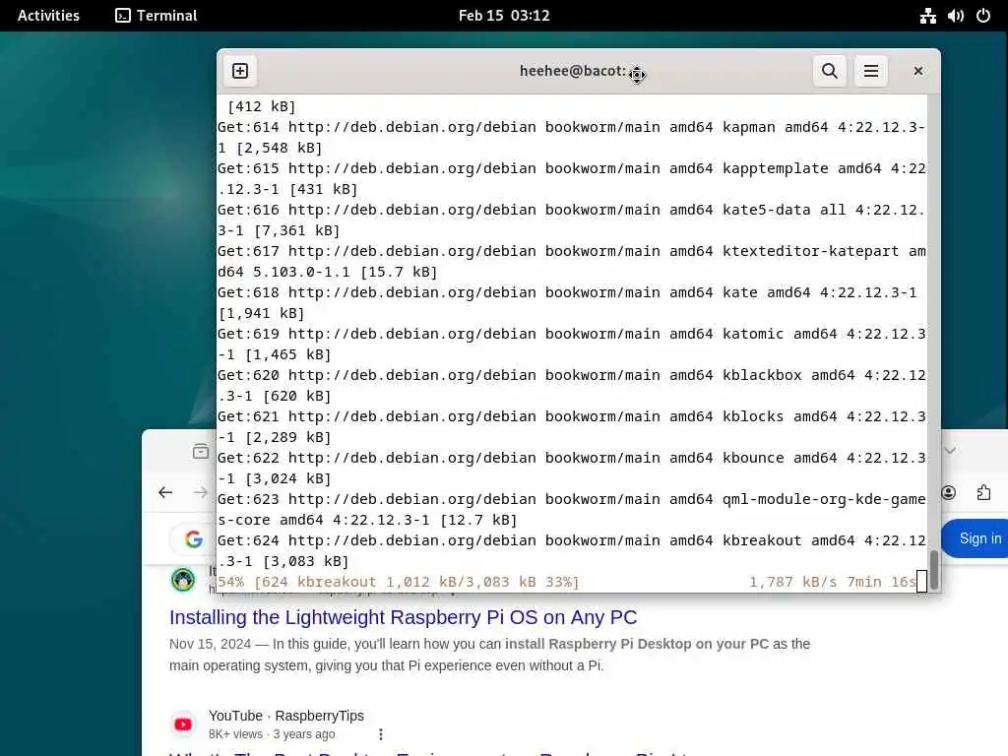Click the terminal vertical scrollbar thumb

pos(934,570)
